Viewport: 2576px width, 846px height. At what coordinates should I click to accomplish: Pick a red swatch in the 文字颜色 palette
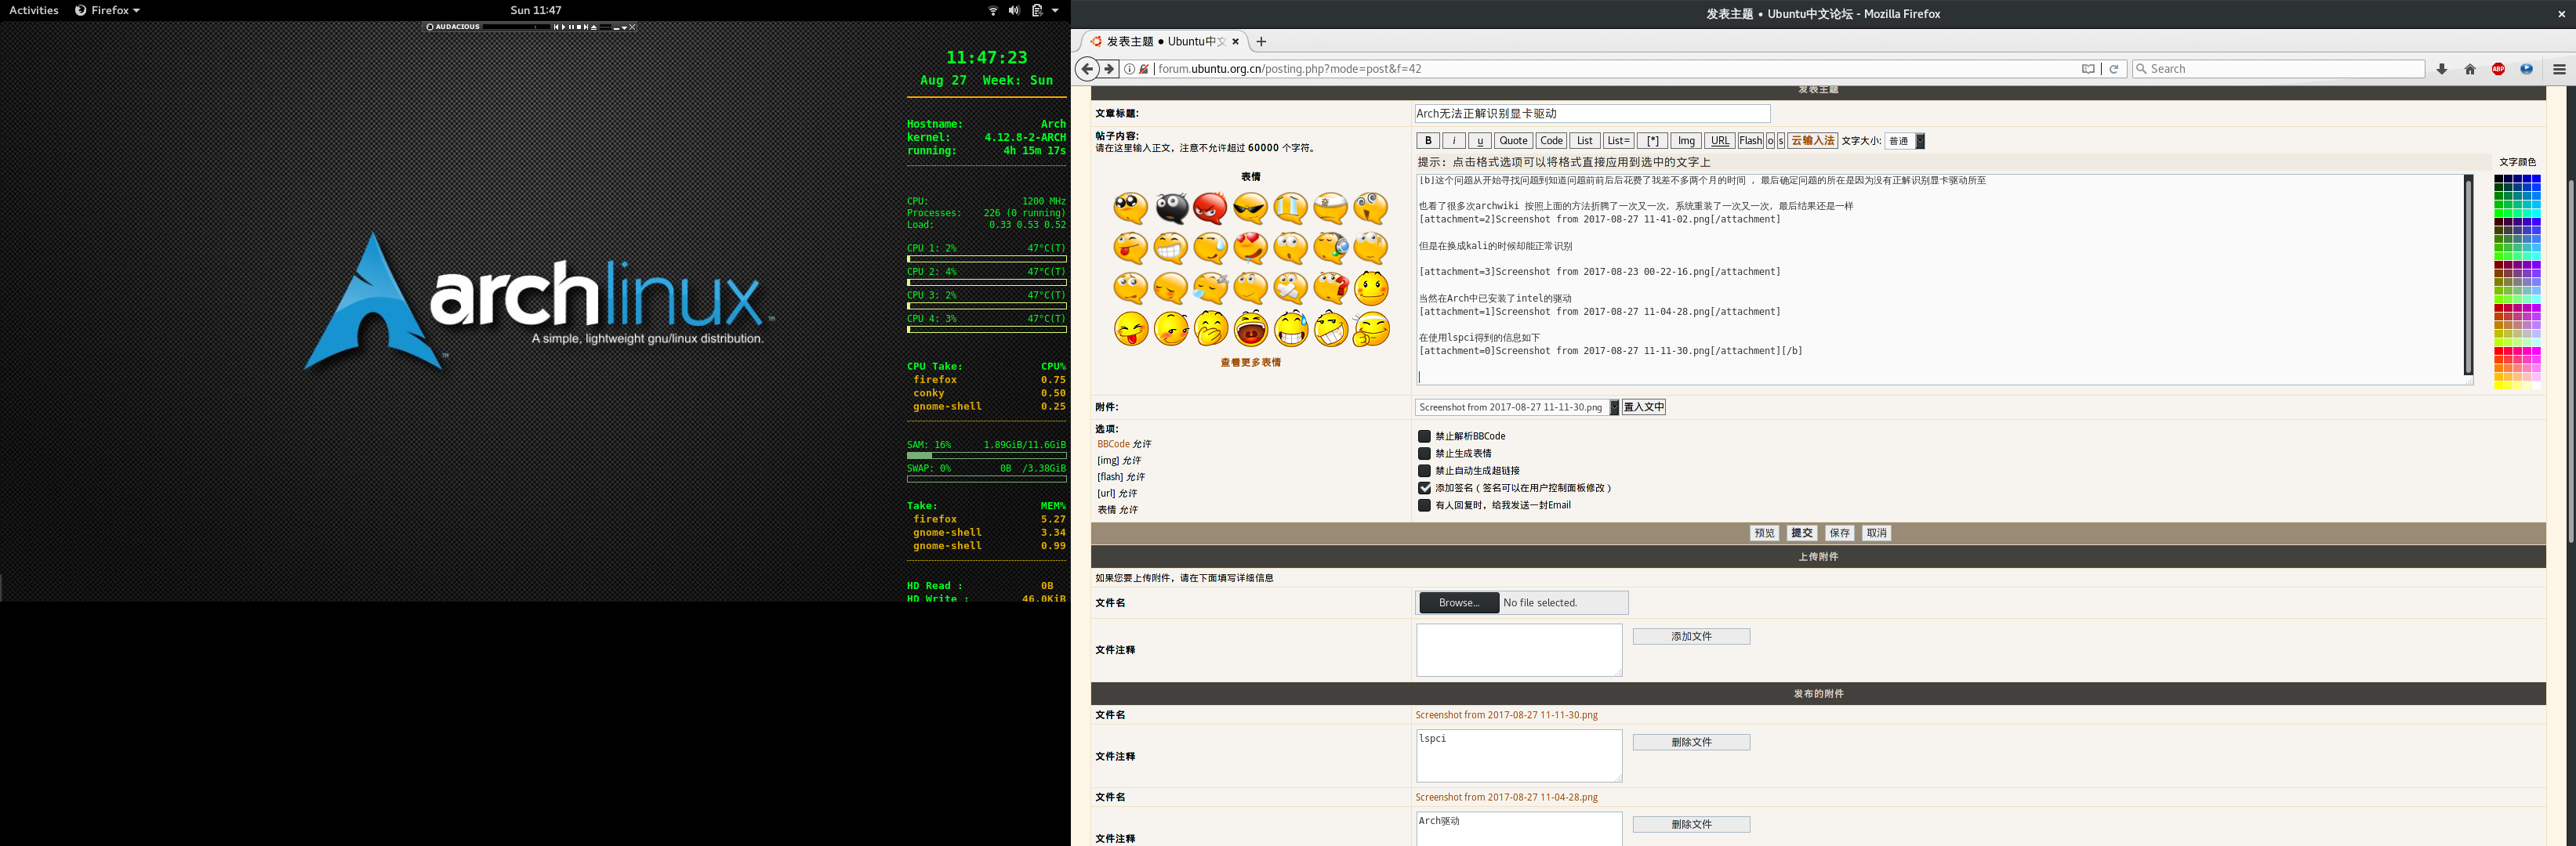pyautogui.click(x=2498, y=352)
